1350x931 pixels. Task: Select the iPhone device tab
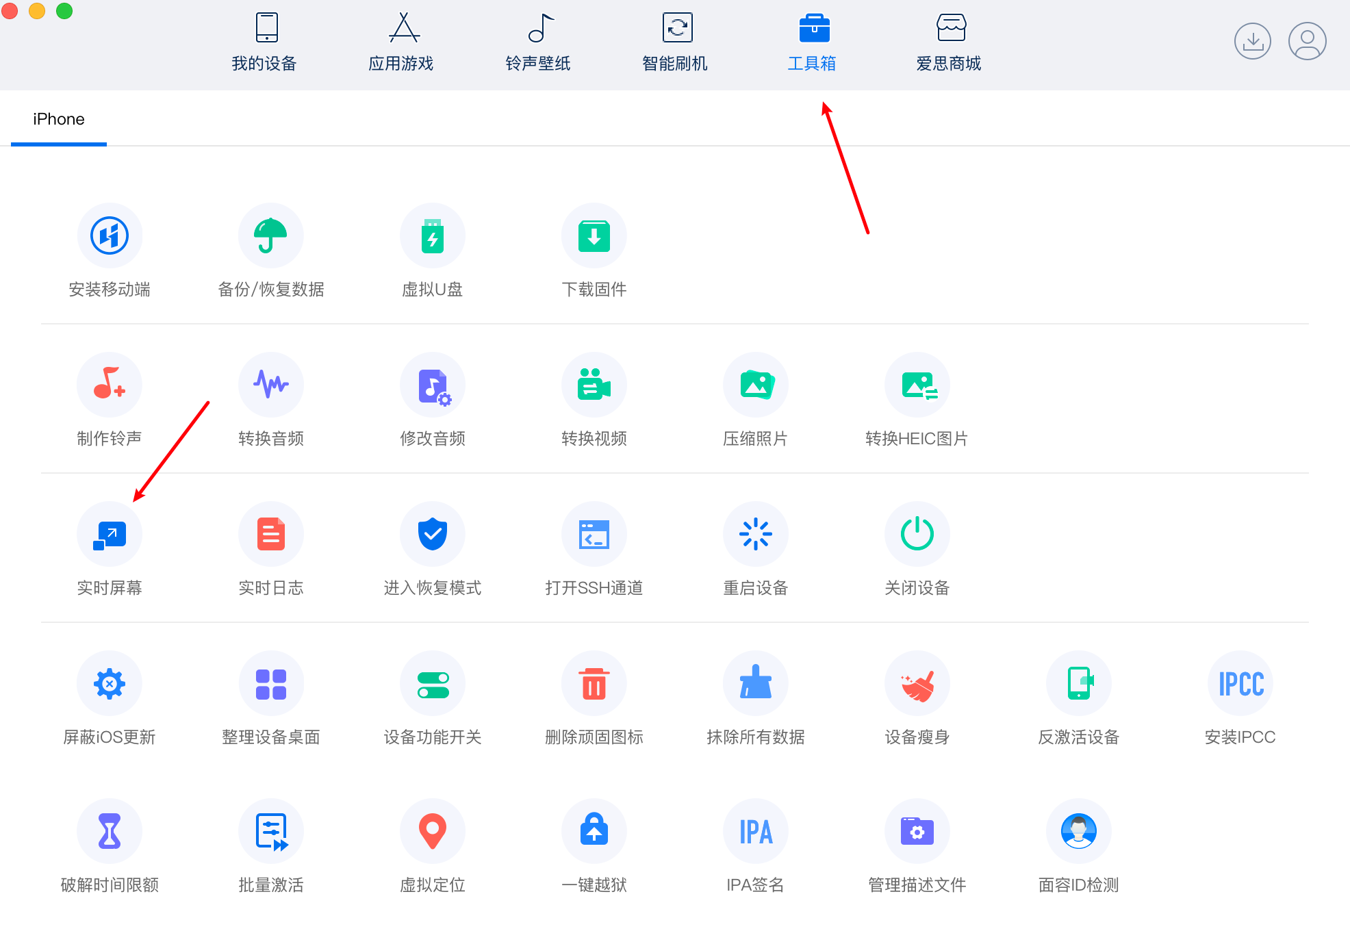pos(59,119)
